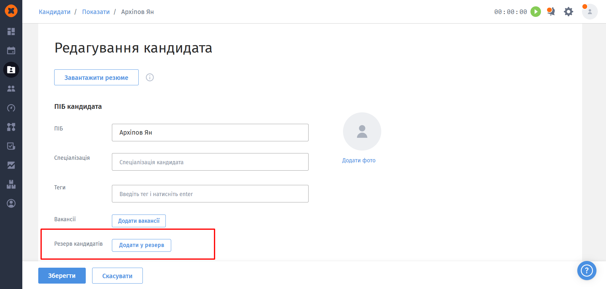Open the dashboard icon in sidebar

[x=11, y=32]
